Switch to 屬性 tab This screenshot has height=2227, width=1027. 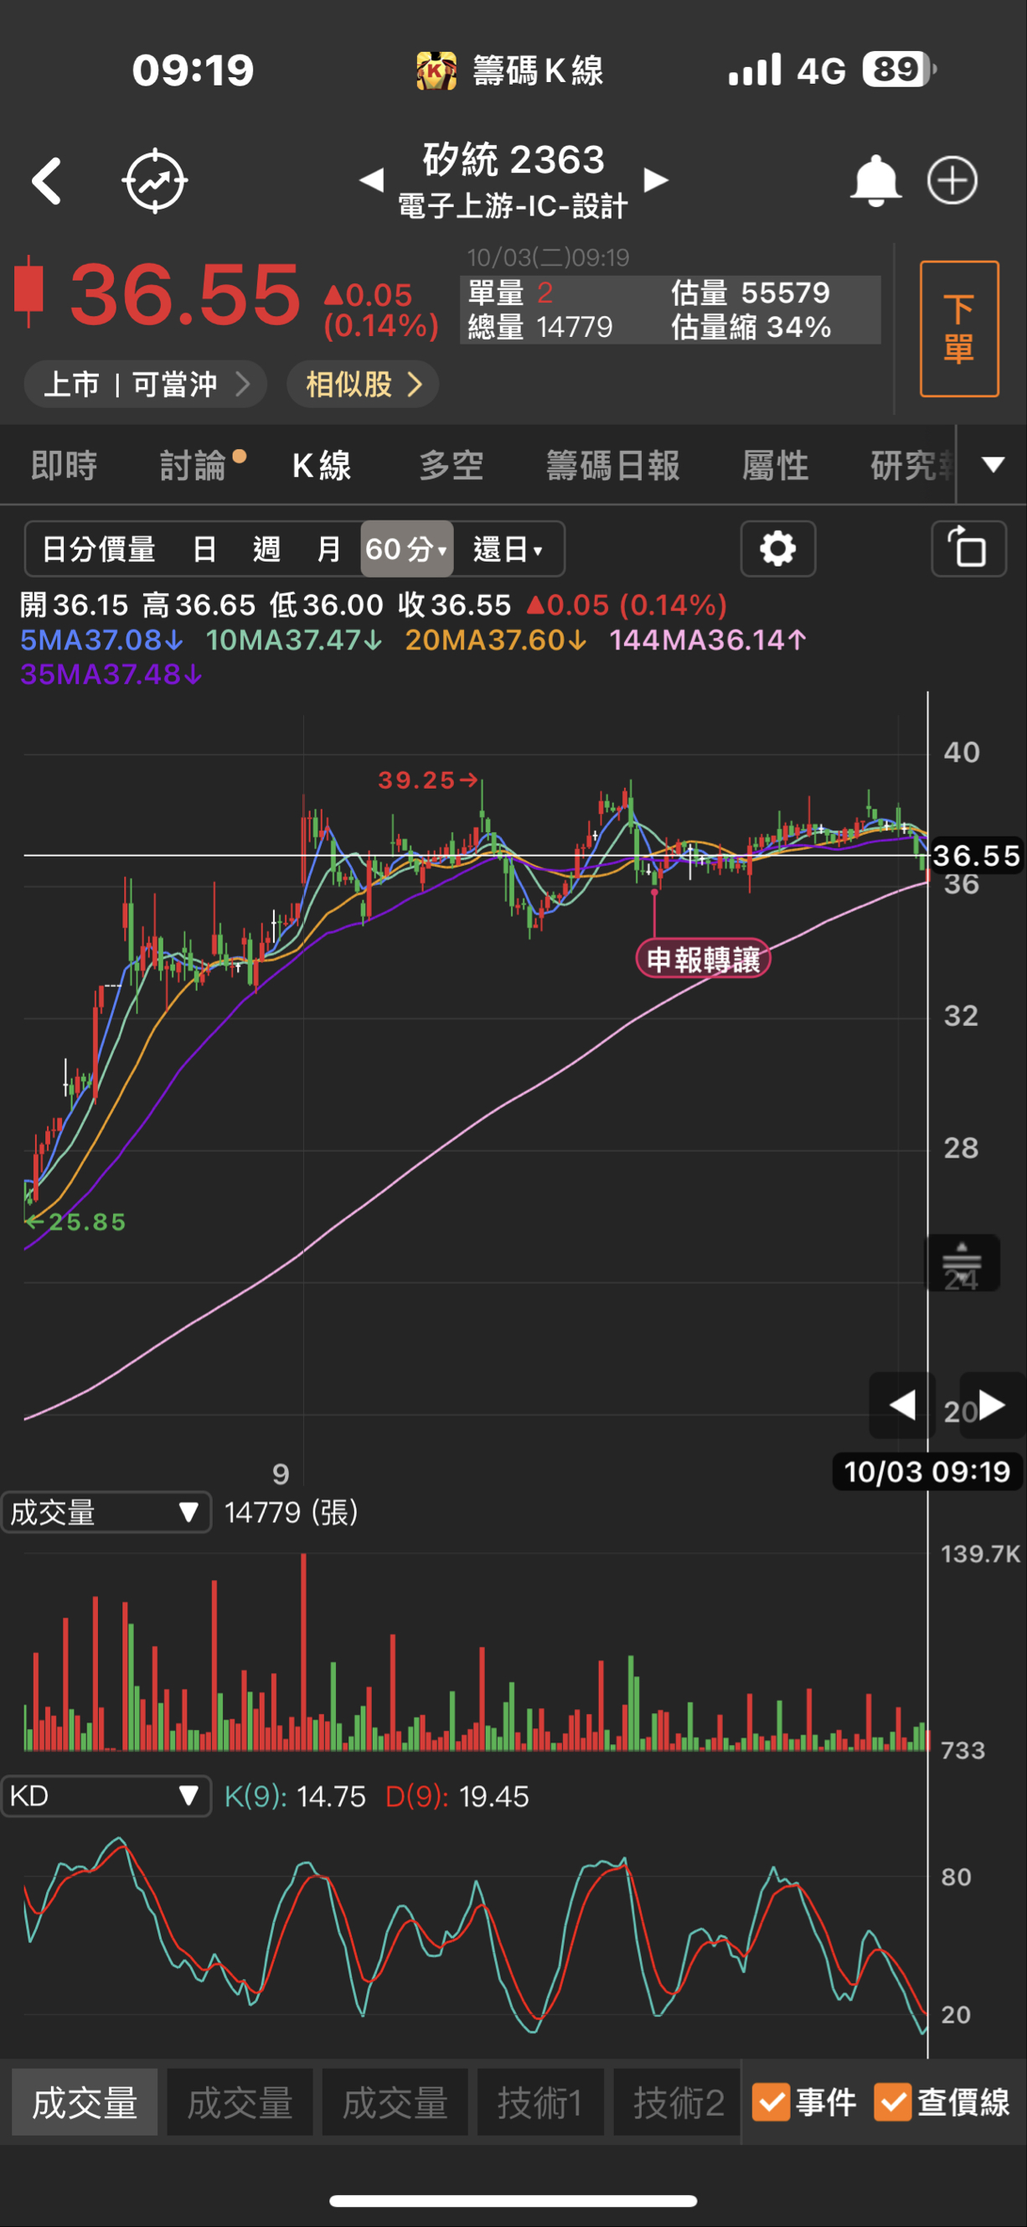coord(775,465)
